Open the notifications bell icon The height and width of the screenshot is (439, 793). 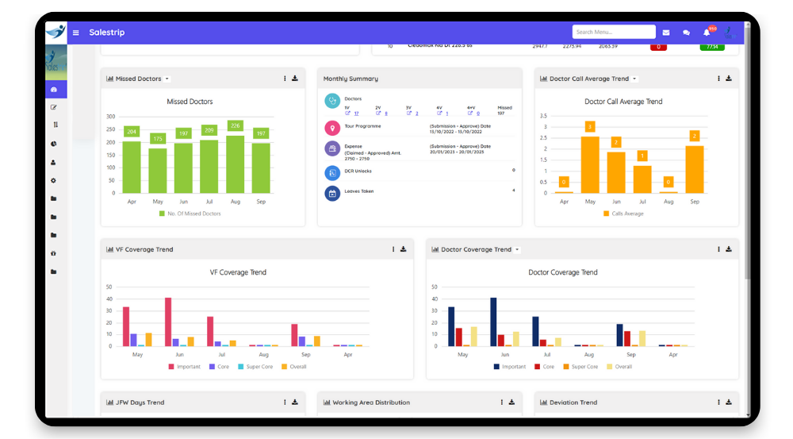point(707,33)
